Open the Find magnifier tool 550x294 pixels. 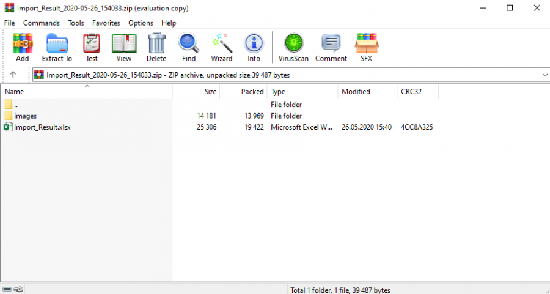(x=189, y=48)
